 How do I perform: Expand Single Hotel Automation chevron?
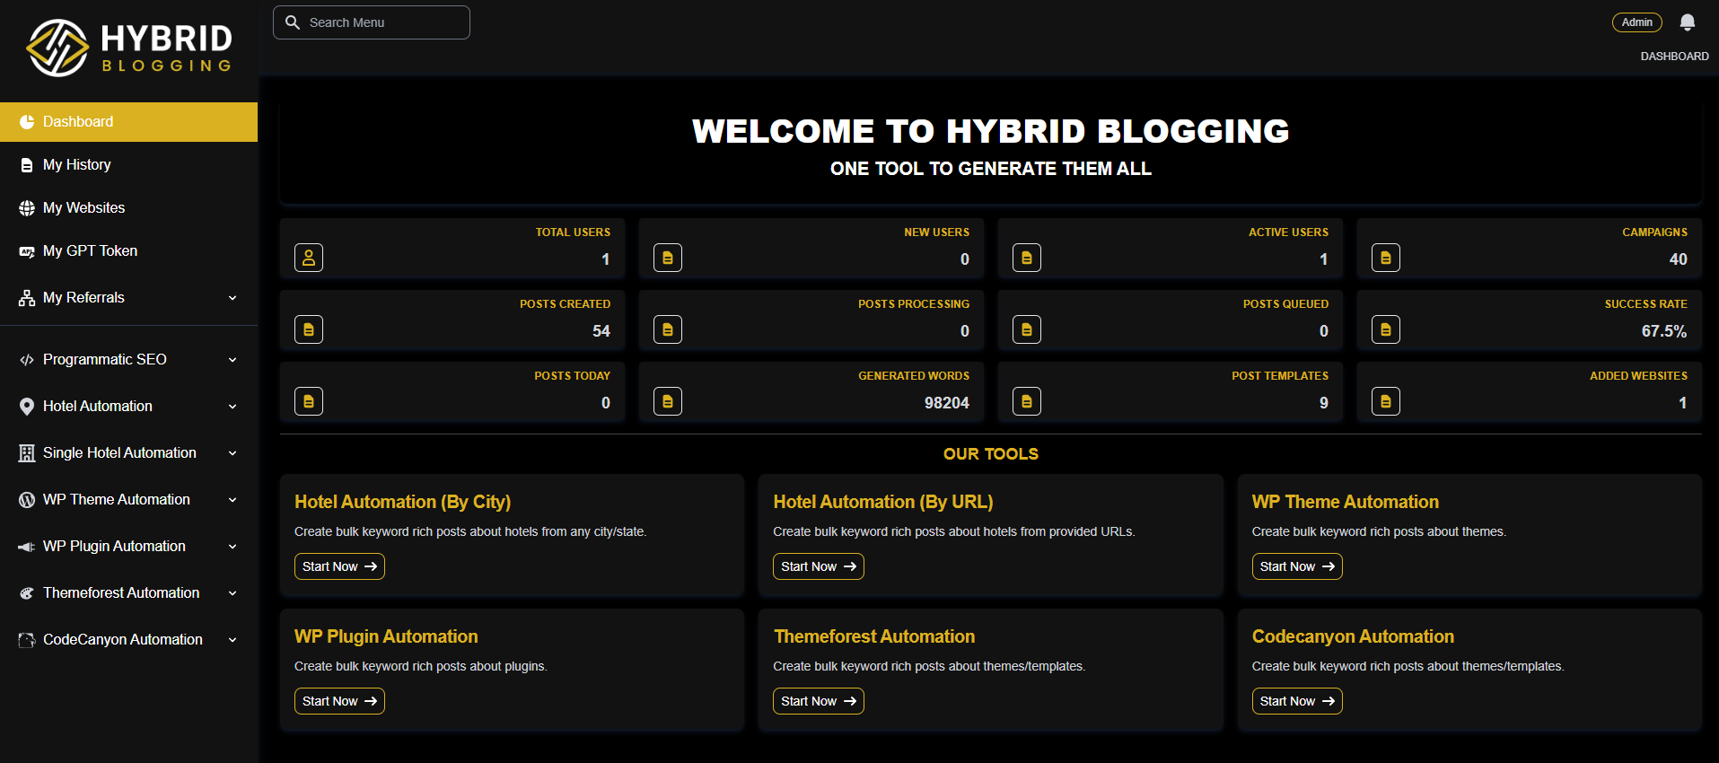click(232, 453)
